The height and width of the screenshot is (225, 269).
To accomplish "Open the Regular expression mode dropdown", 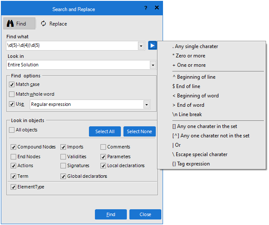I will click(147, 104).
